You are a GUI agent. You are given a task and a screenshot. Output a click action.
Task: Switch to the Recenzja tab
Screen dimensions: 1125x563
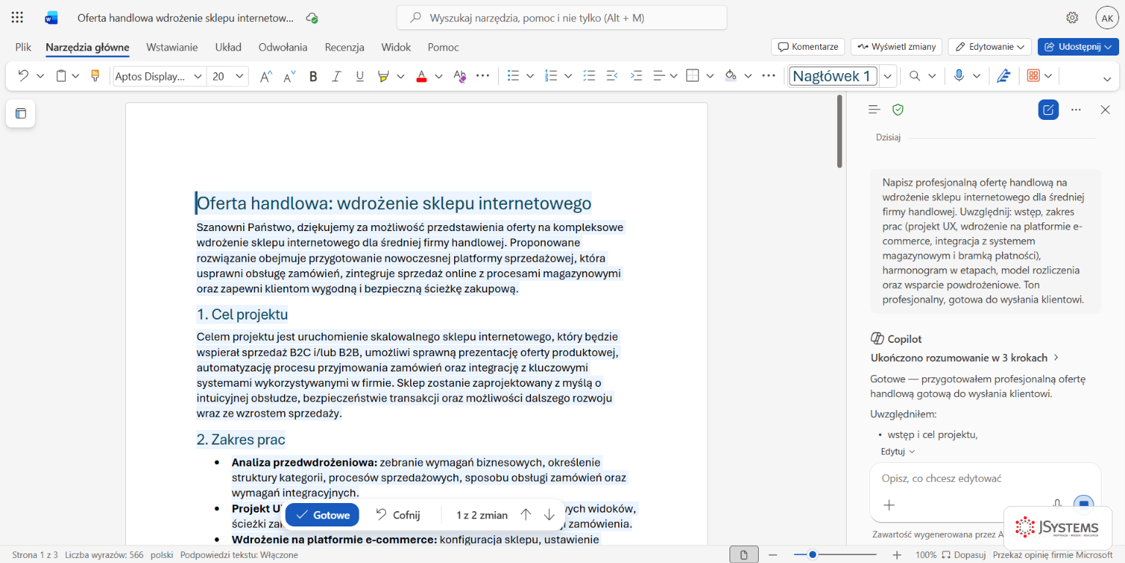click(345, 47)
